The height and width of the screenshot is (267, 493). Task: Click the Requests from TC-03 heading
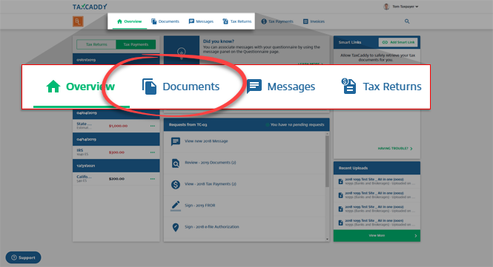[x=188, y=124]
